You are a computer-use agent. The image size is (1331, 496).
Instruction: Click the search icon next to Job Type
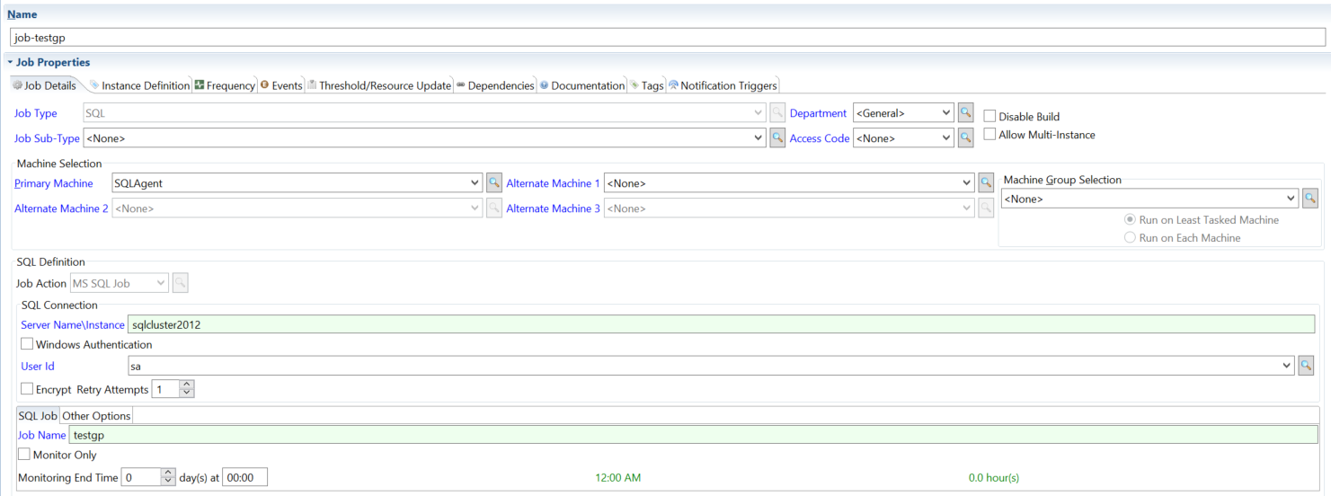point(778,113)
